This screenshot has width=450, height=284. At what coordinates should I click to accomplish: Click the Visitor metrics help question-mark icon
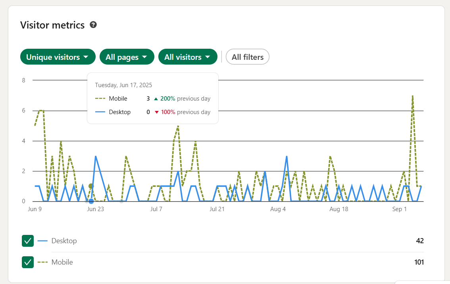click(x=93, y=25)
